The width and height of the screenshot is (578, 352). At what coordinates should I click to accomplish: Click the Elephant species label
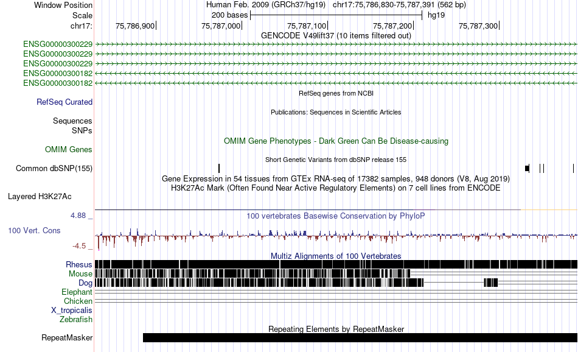click(x=77, y=292)
